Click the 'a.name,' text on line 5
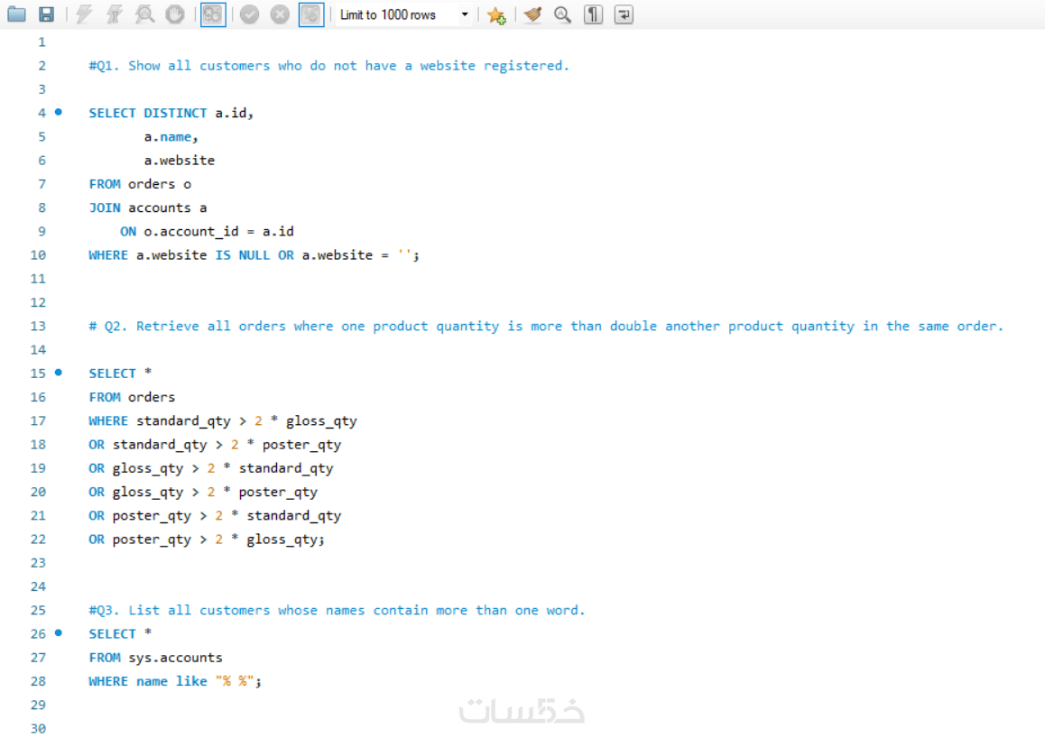 point(171,136)
